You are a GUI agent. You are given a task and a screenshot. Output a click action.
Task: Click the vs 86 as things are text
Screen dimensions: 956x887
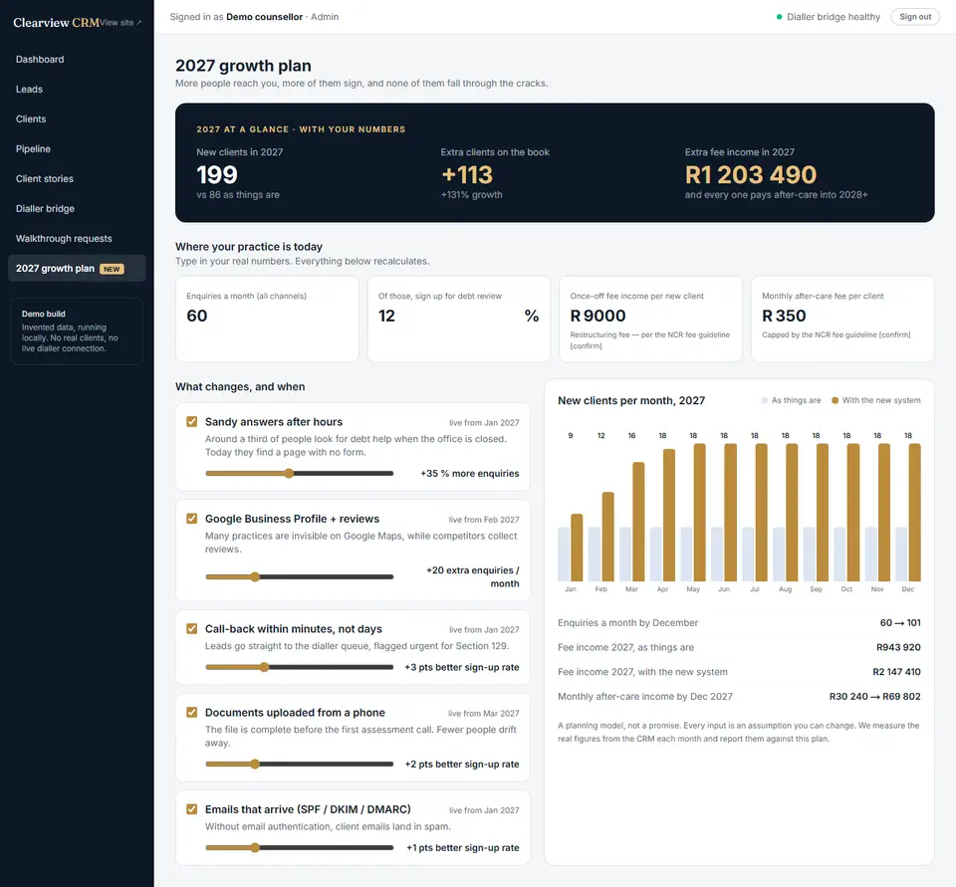tap(238, 195)
